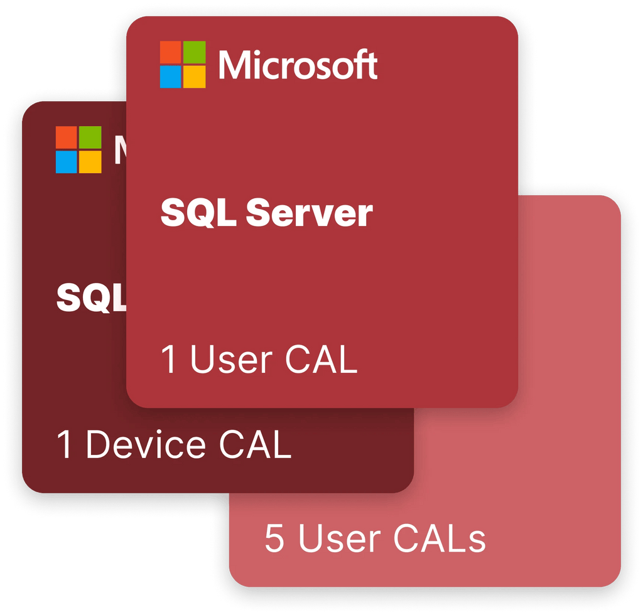
Task: Click the partial "M" letter on the dark card
Action: pos(120,151)
